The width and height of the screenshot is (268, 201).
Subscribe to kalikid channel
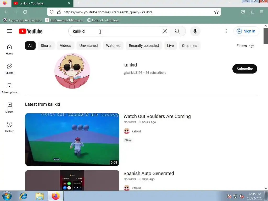(245, 69)
